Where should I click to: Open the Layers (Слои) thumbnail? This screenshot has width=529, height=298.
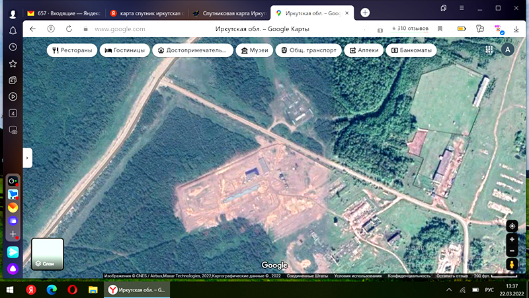pyautogui.click(x=48, y=254)
